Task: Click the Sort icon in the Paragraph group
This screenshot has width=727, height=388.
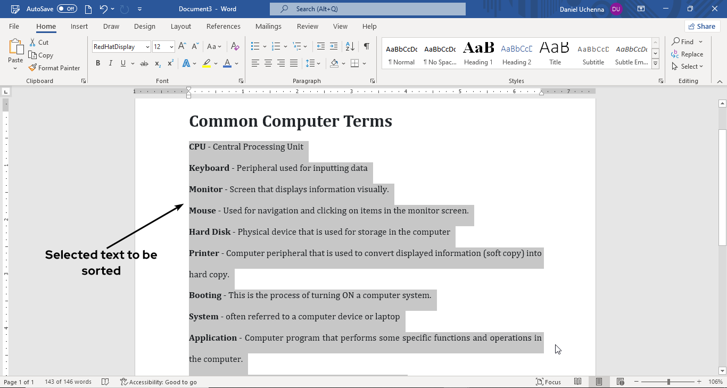Action: click(x=352, y=46)
